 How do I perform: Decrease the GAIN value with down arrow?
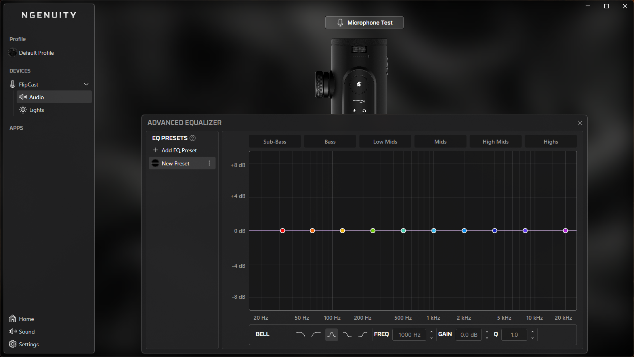tap(487, 338)
